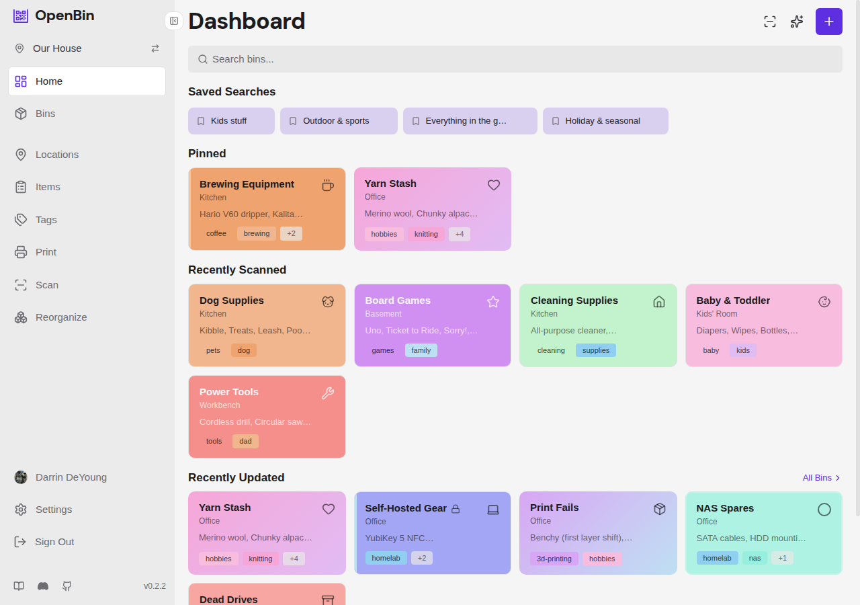The height and width of the screenshot is (605, 860).
Task: Expand the +2 tags on Brewing Equipment
Action: coord(291,233)
